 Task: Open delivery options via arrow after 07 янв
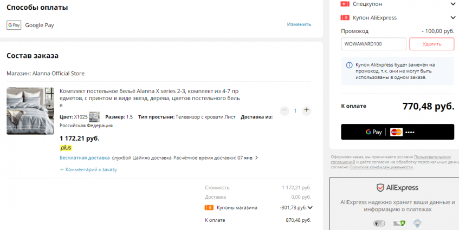tap(256, 158)
